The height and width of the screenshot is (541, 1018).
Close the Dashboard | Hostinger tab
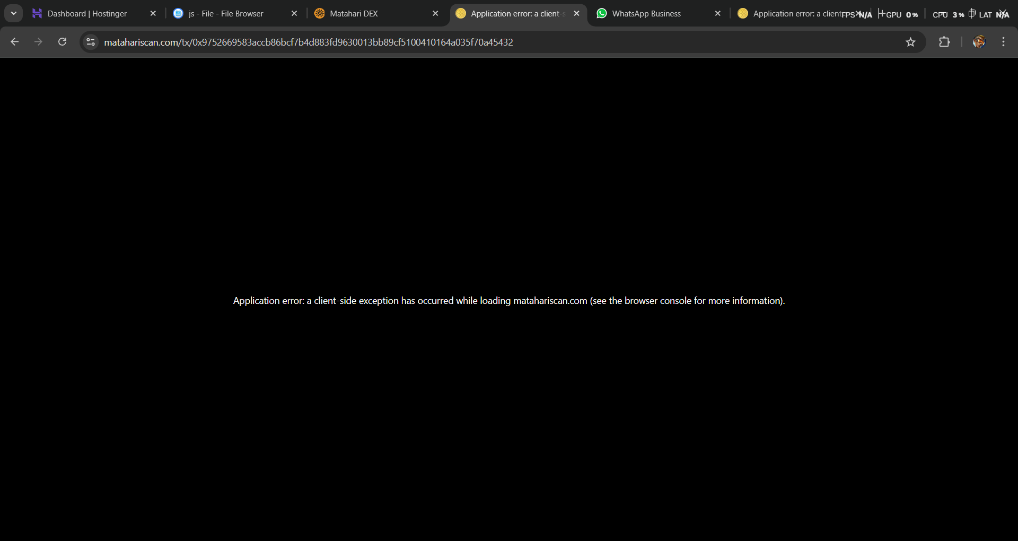153,14
